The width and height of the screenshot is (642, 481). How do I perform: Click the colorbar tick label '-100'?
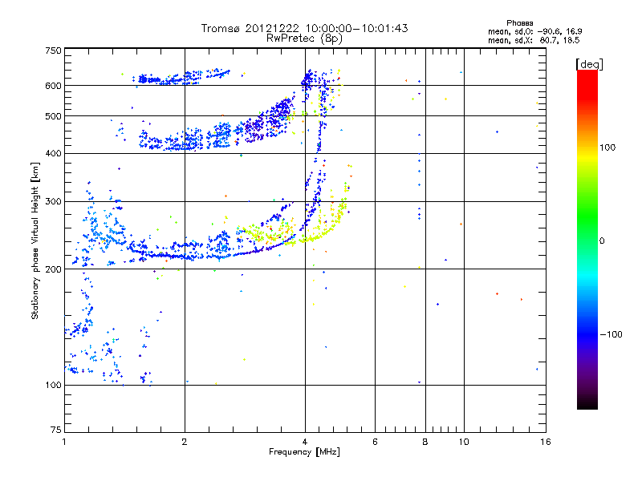click(611, 334)
